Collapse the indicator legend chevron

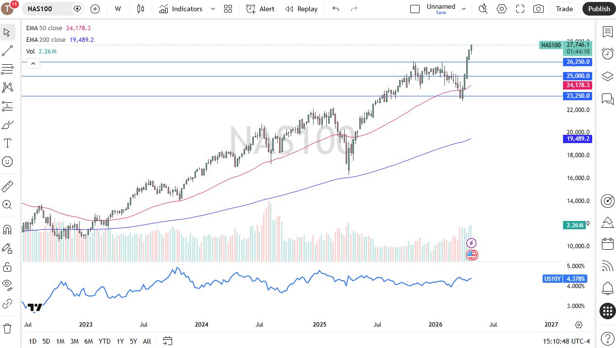point(33,63)
